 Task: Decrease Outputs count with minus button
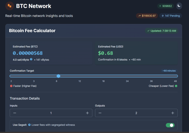(100, 113)
